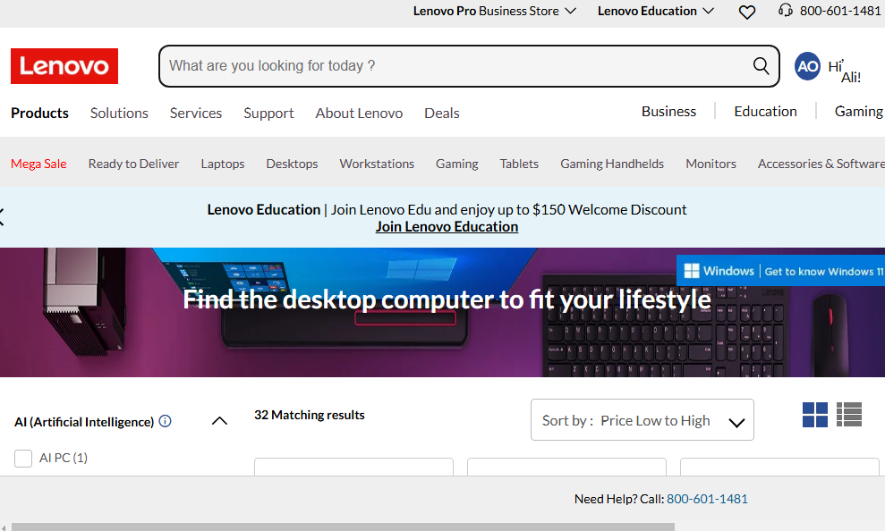Select the Gaming segment link

[859, 112]
